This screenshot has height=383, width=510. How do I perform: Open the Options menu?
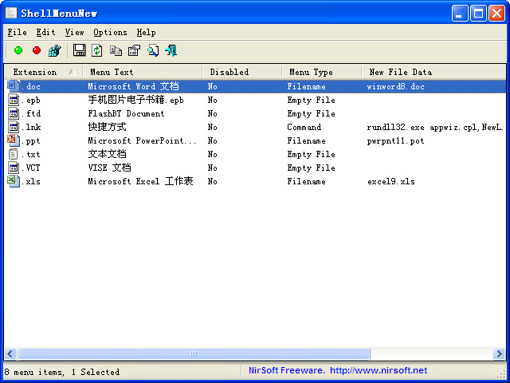click(x=110, y=32)
